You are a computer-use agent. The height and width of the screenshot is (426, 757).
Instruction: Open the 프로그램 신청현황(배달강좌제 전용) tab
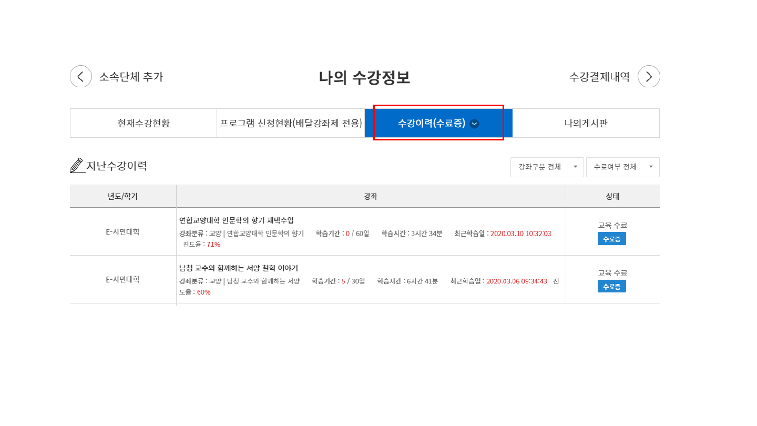click(x=291, y=123)
